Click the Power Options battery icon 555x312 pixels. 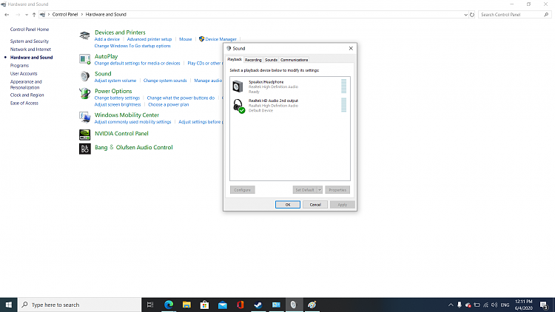coord(85,94)
